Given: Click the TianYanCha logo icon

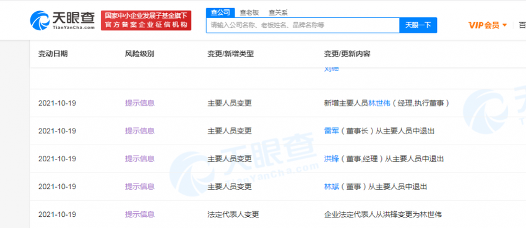Looking at the screenshot, I should point(40,20).
